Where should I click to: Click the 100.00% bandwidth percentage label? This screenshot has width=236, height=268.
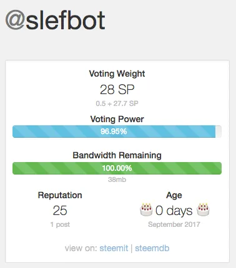coord(117,168)
